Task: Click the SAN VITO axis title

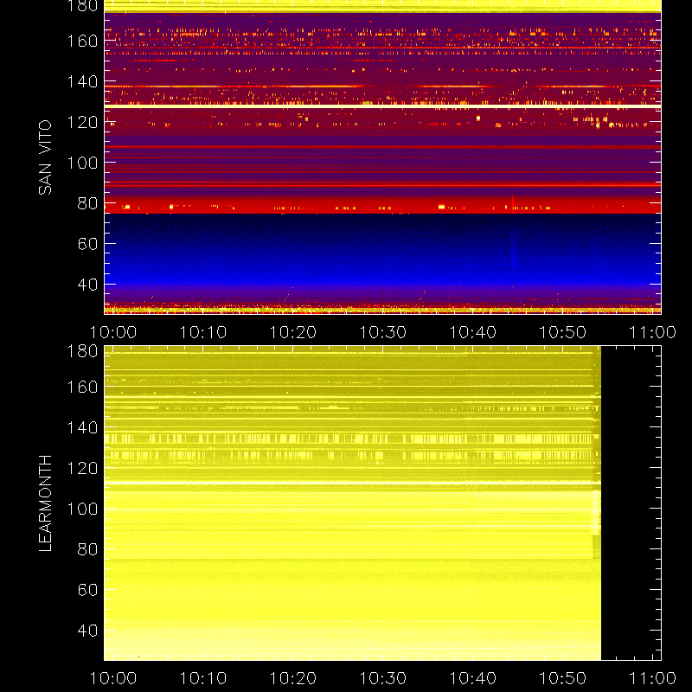Action: click(45, 157)
